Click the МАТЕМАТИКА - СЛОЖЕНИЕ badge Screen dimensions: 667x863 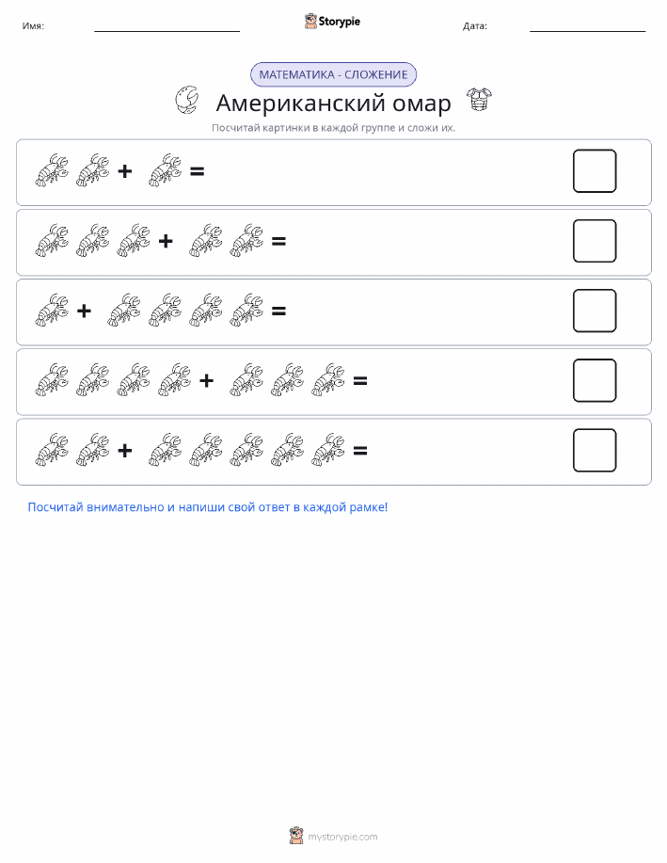coord(333,74)
